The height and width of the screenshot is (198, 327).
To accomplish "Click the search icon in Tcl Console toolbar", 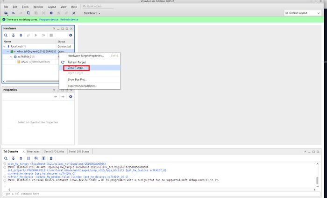I will [x=6, y=158].
